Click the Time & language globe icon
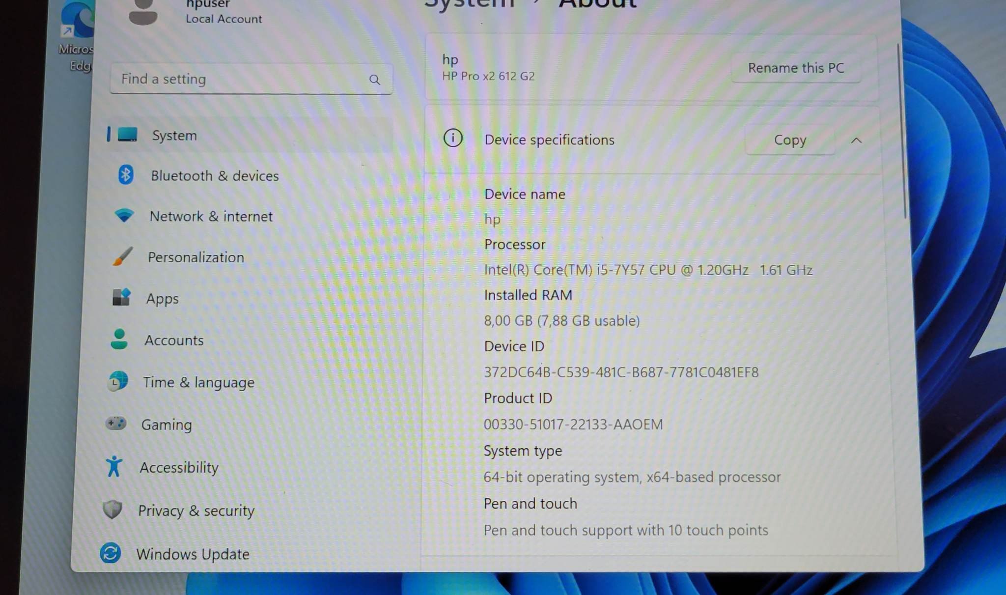Image resolution: width=1006 pixels, height=595 pixels. pos(118,381)
